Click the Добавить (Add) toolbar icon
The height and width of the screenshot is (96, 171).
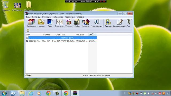tap(31, 23)
